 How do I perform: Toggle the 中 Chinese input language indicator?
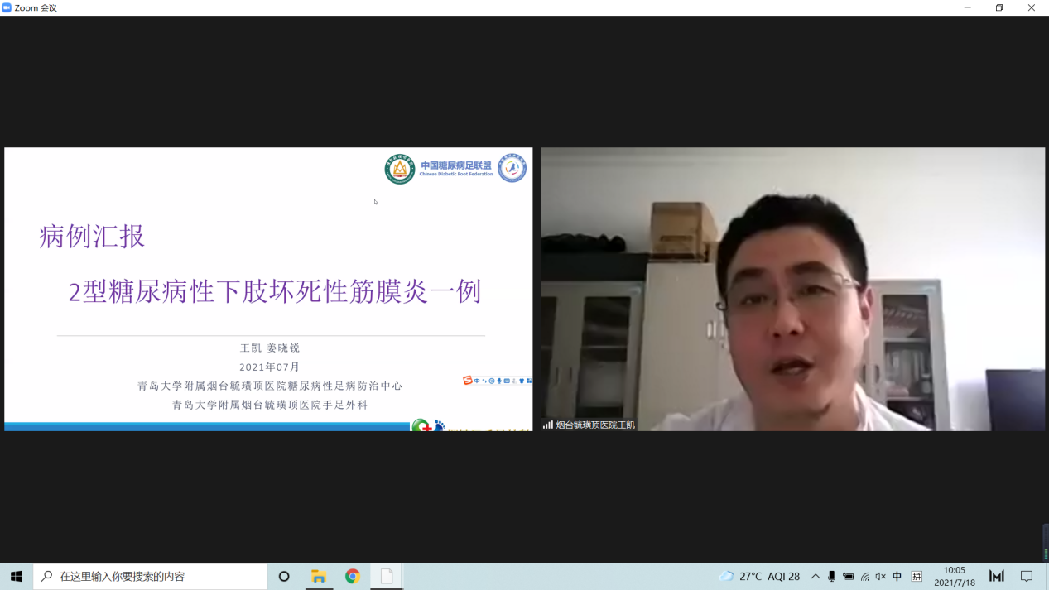point(897,576)
